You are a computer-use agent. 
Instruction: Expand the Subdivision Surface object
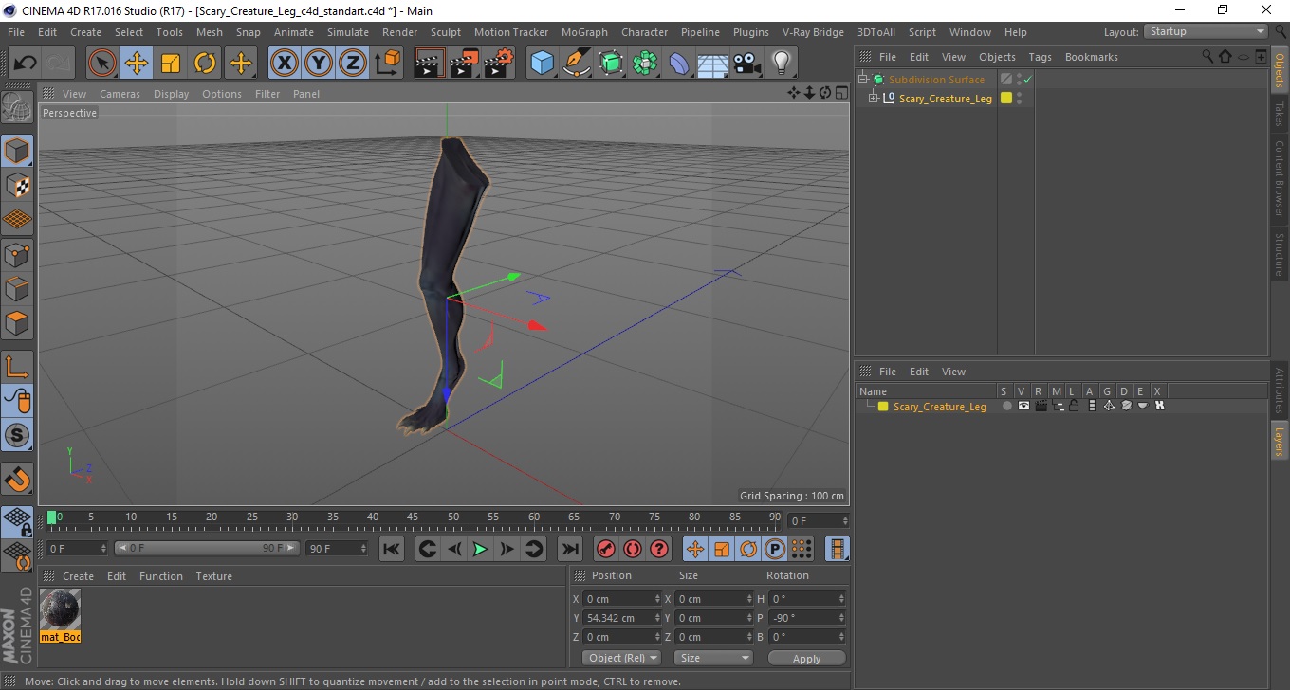coord(863,80)
